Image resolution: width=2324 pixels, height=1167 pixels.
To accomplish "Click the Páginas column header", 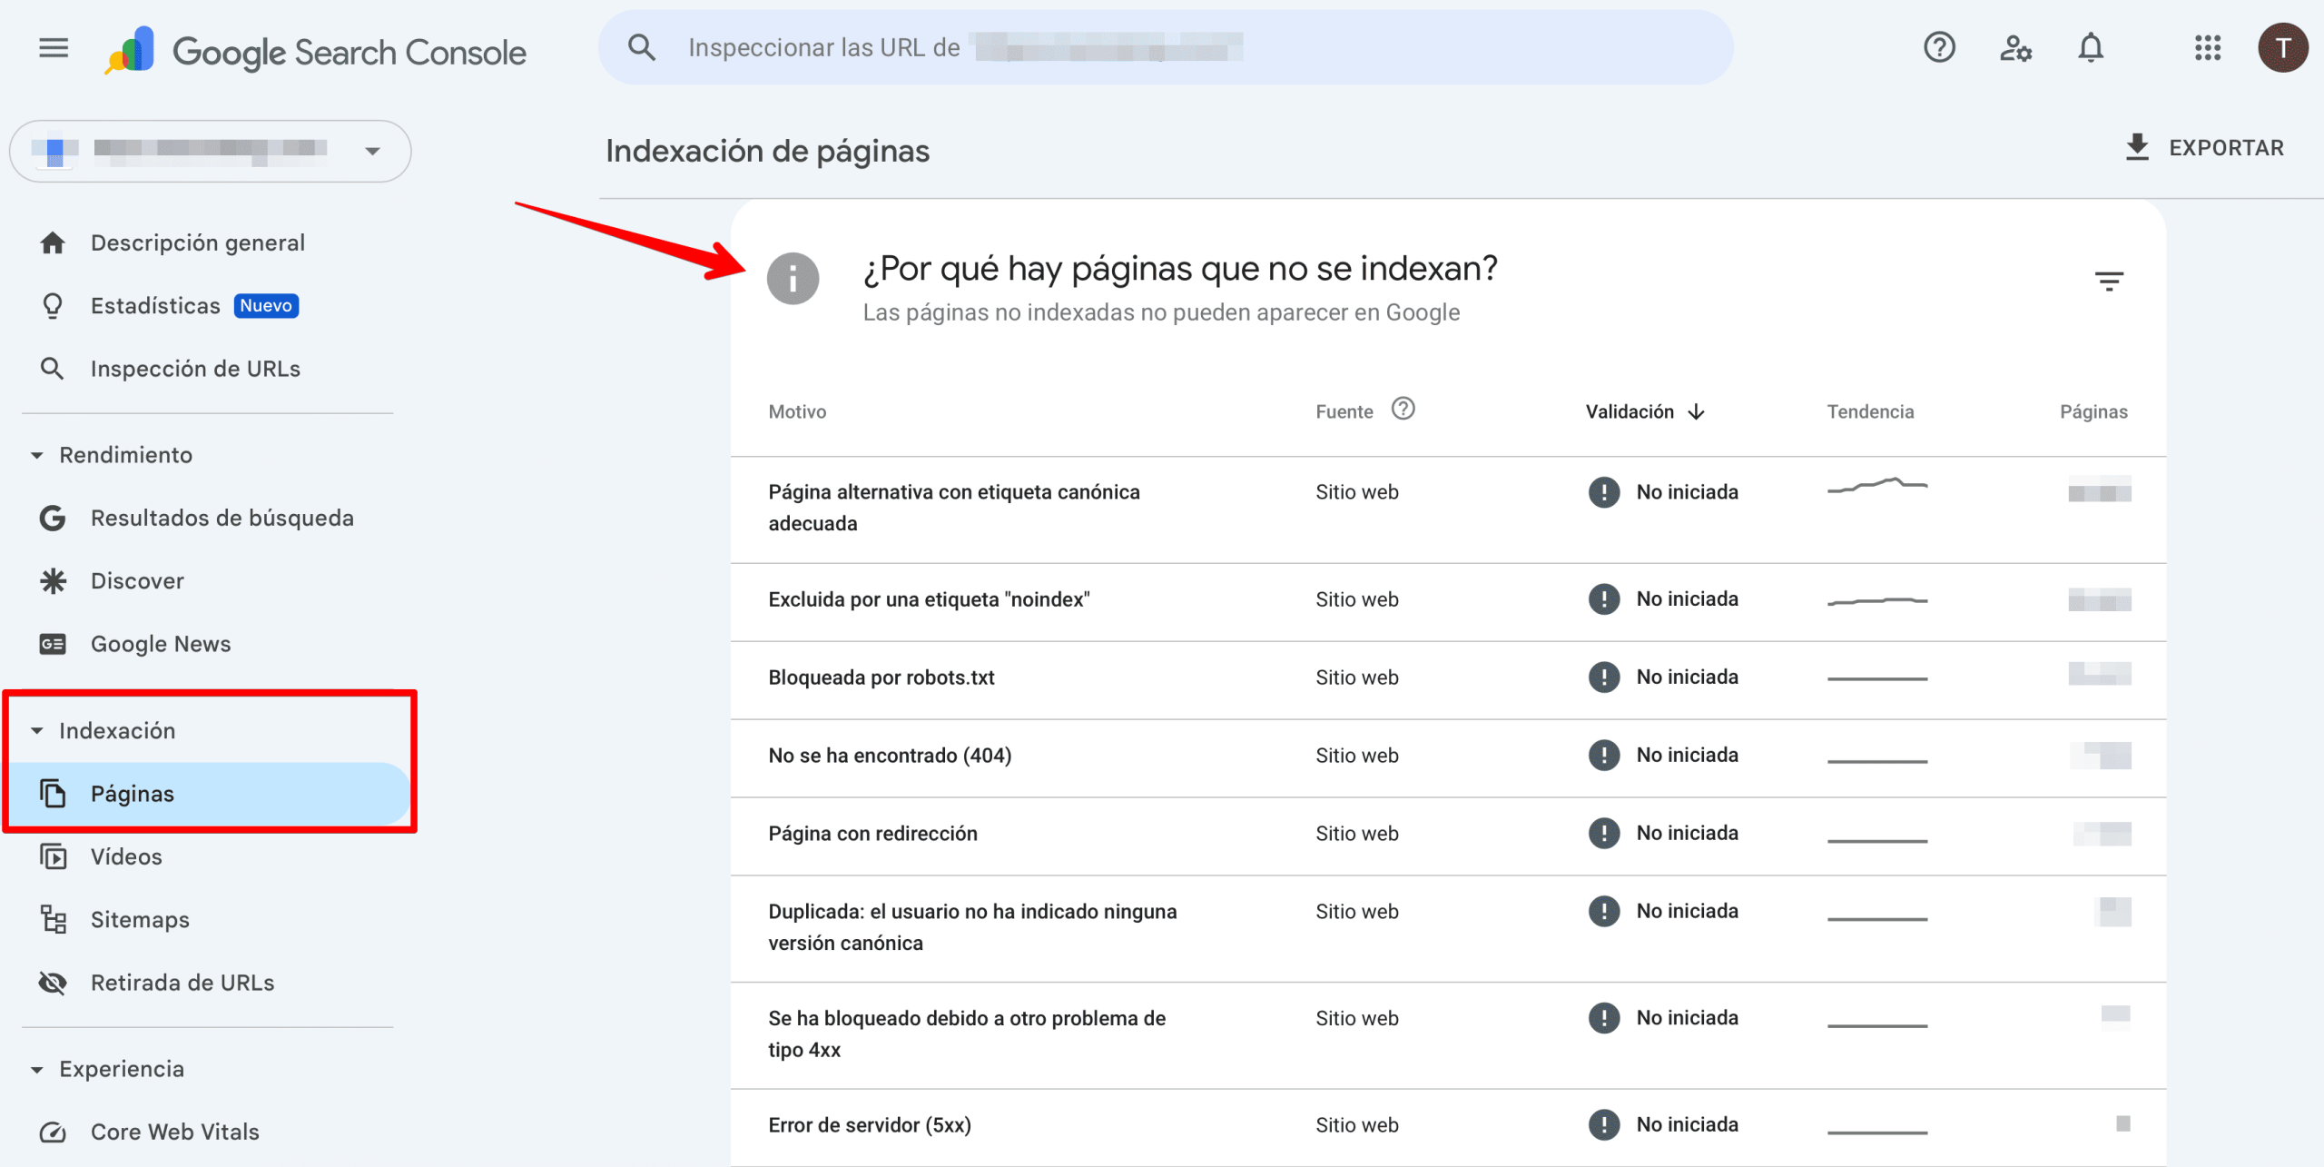I will pos(2093,411).
